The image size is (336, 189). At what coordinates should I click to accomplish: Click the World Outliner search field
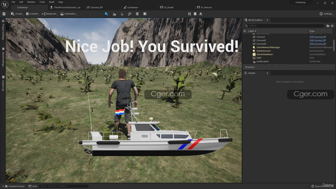[284, 26]
